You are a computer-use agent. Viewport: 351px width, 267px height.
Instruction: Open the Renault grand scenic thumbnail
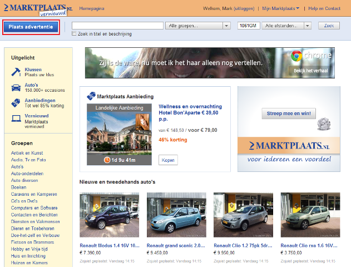point(176,215)
